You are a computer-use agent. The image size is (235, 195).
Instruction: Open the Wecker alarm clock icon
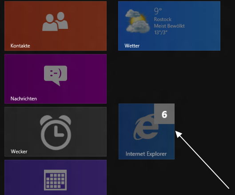point(56,132)
